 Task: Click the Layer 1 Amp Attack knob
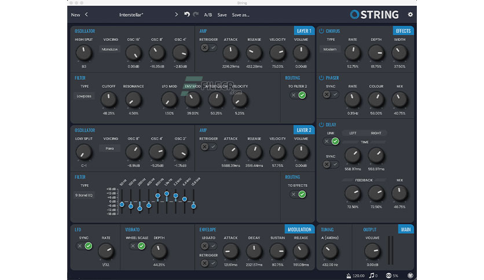(x=230, y=53)
